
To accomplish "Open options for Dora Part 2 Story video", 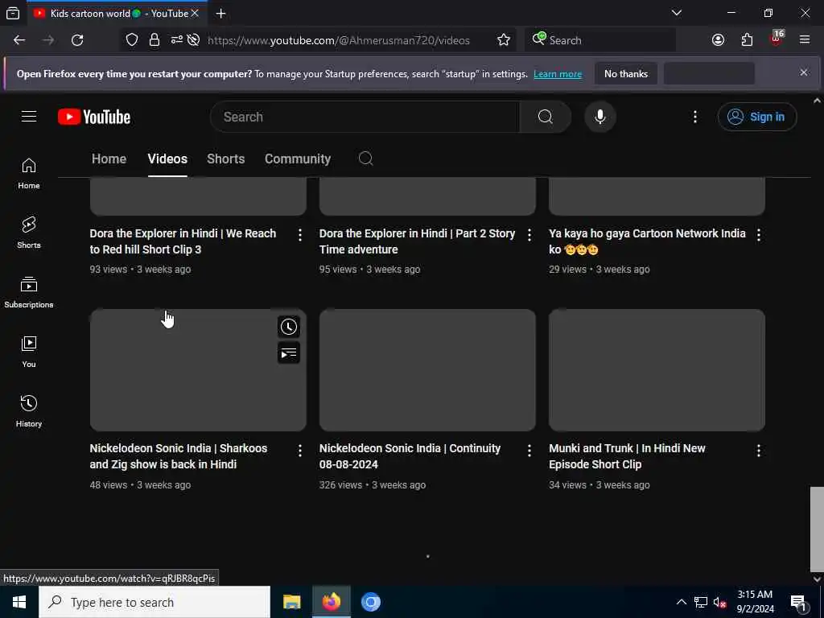I will tap(529, 235).
